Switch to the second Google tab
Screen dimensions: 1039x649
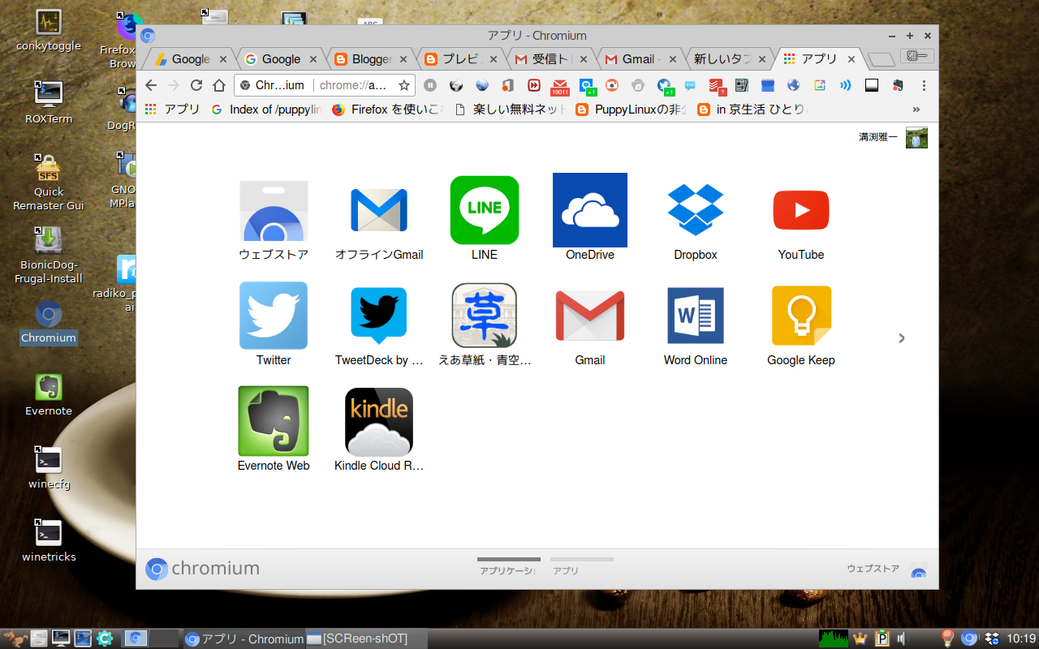(281, 59)
